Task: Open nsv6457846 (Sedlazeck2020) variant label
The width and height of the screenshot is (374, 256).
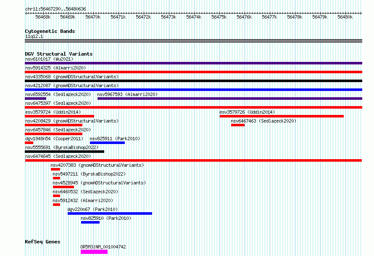Action: (58, 130)
